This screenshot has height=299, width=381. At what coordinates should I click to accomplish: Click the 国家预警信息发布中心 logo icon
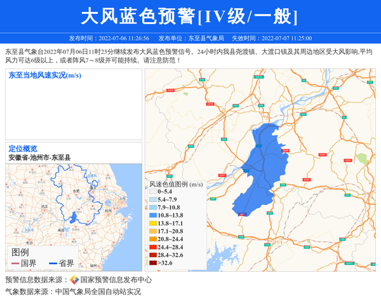pos(74,280)
